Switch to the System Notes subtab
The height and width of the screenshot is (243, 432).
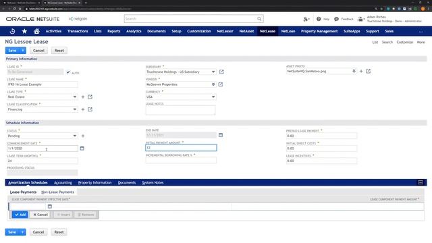pyautogui.click(x=153, y=182)
